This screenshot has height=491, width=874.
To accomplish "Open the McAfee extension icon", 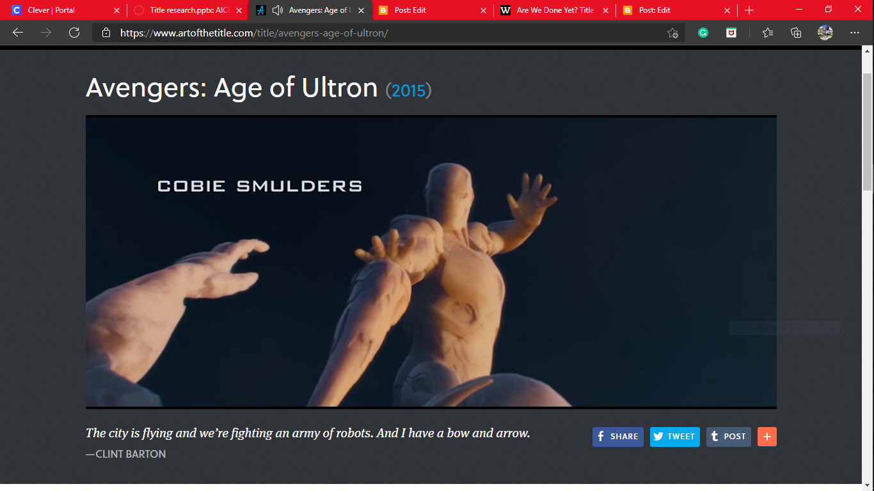I will click(731, 33).
